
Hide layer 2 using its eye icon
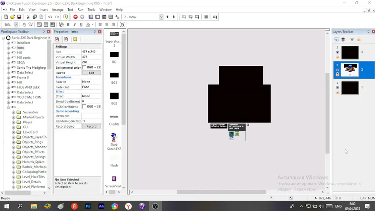pos(337,70)
